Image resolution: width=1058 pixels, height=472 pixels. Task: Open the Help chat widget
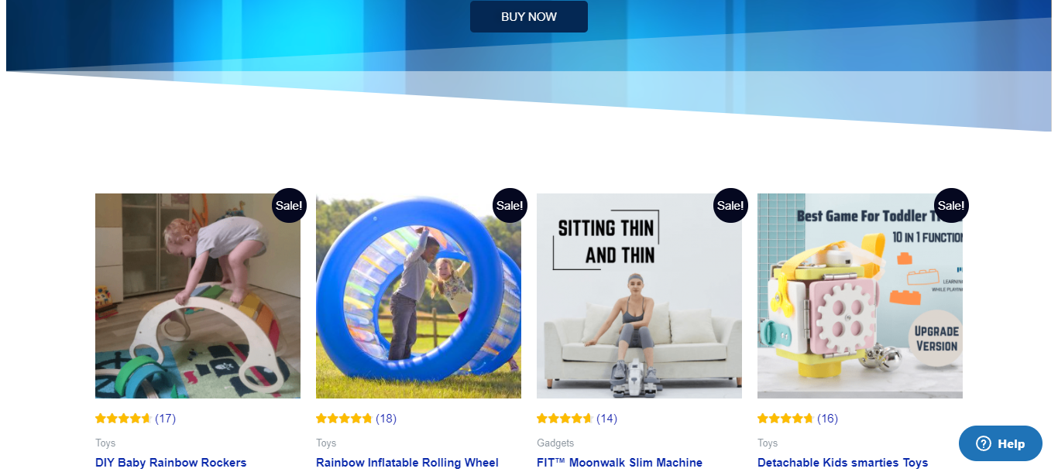click(x=1001, y=443)
